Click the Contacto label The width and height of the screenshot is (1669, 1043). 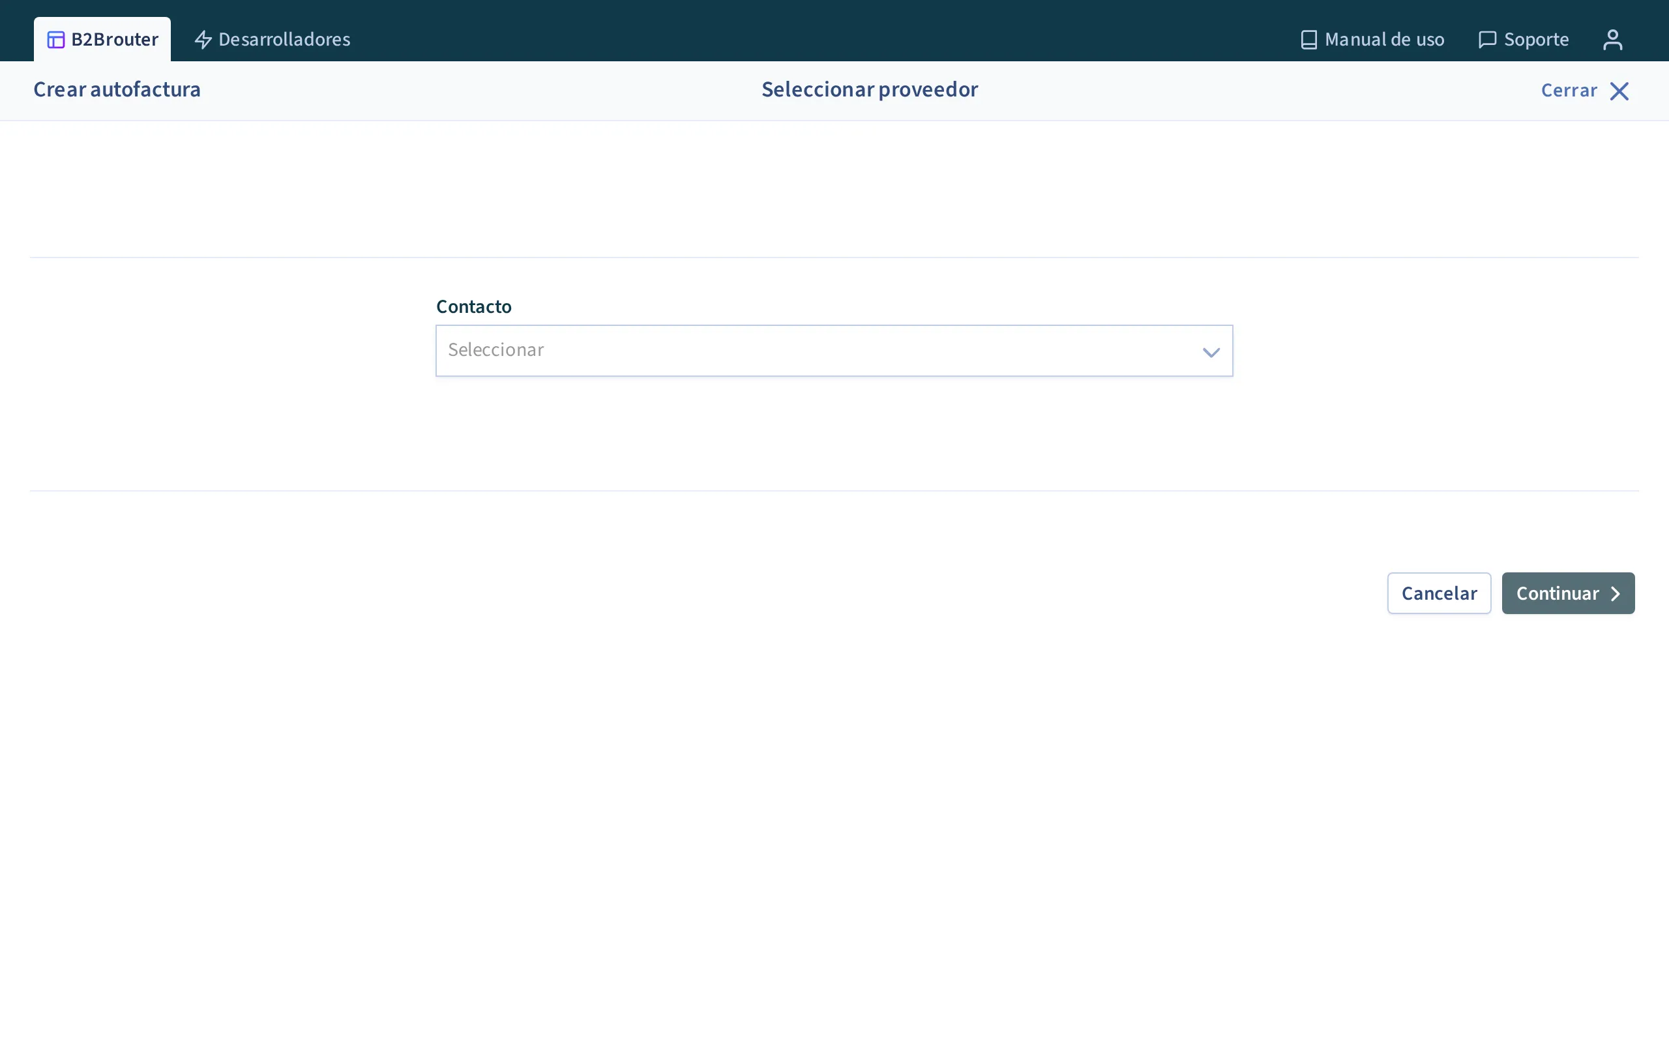click(474, 306)
